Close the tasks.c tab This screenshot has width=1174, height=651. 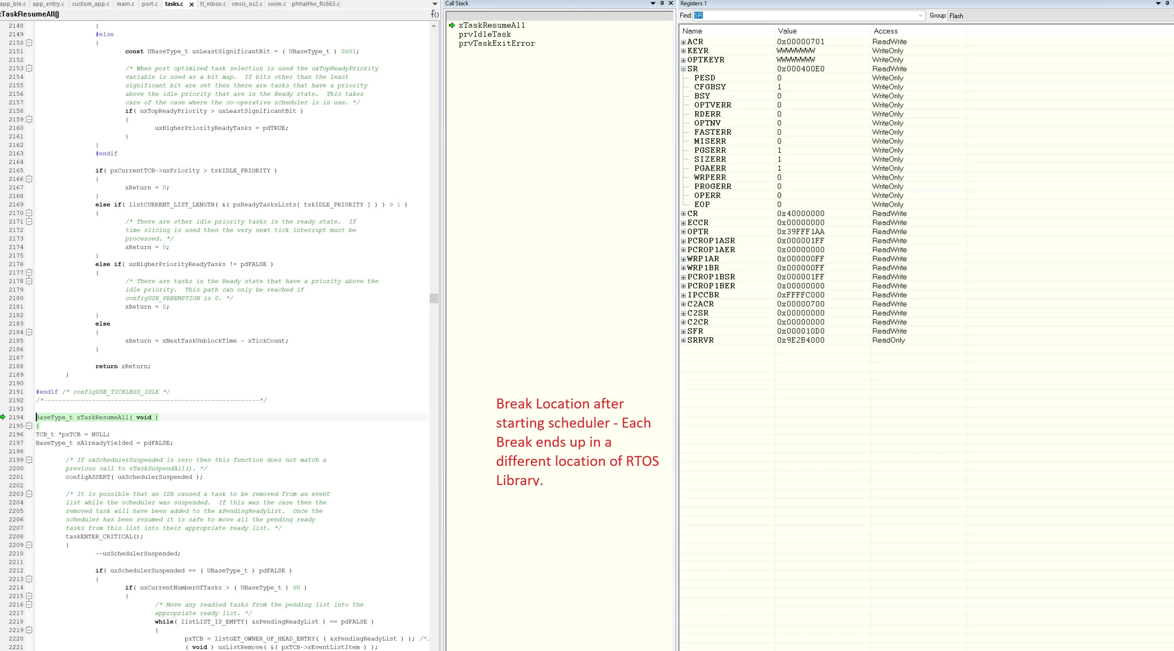(x=191, y=4)
